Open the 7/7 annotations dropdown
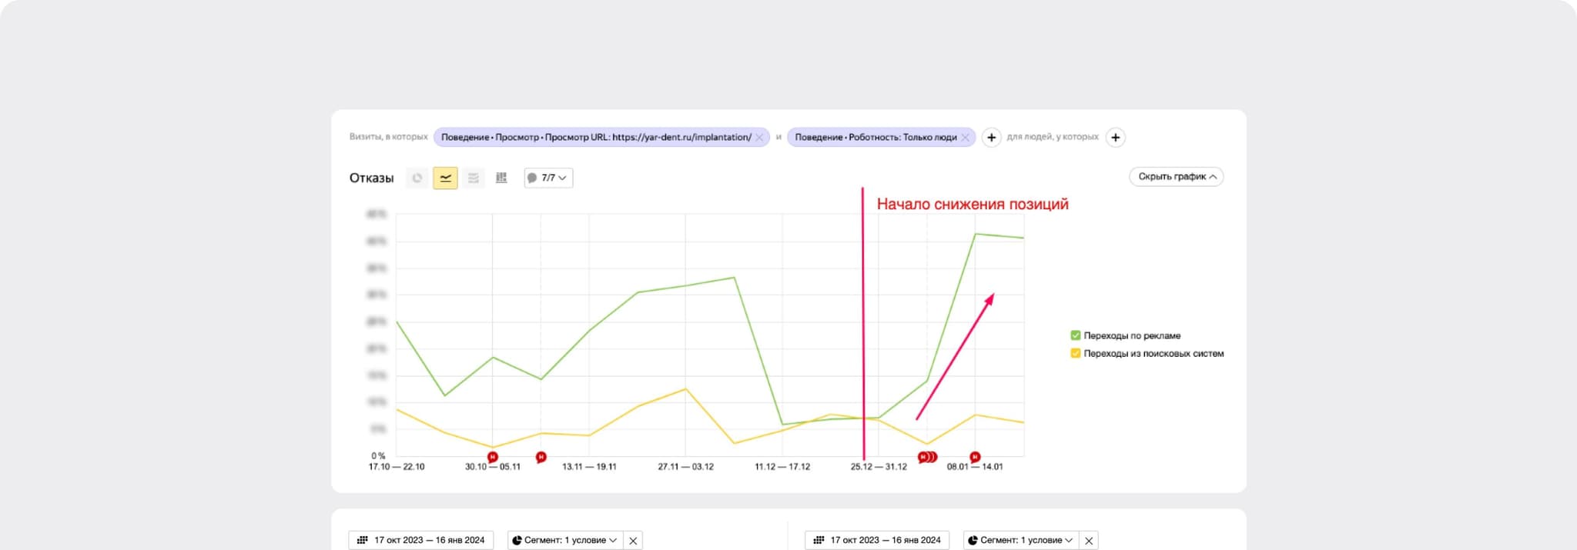 click(548, 178)
